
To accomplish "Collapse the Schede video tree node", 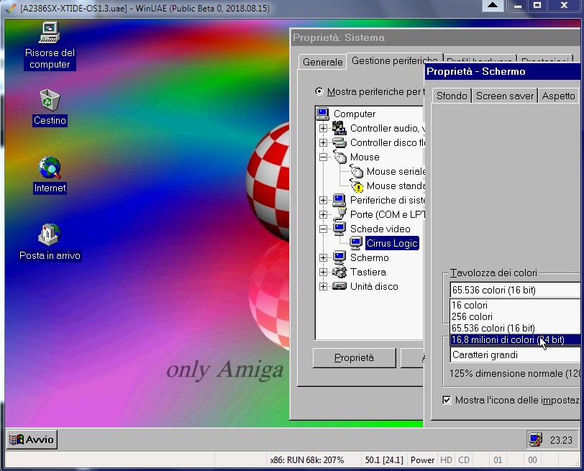I will (x=323, y=229).
